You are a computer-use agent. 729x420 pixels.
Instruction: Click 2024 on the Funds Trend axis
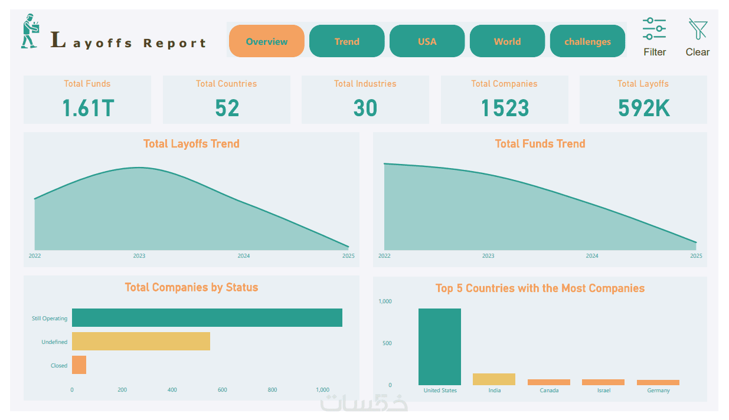click(x=592, y=256)
